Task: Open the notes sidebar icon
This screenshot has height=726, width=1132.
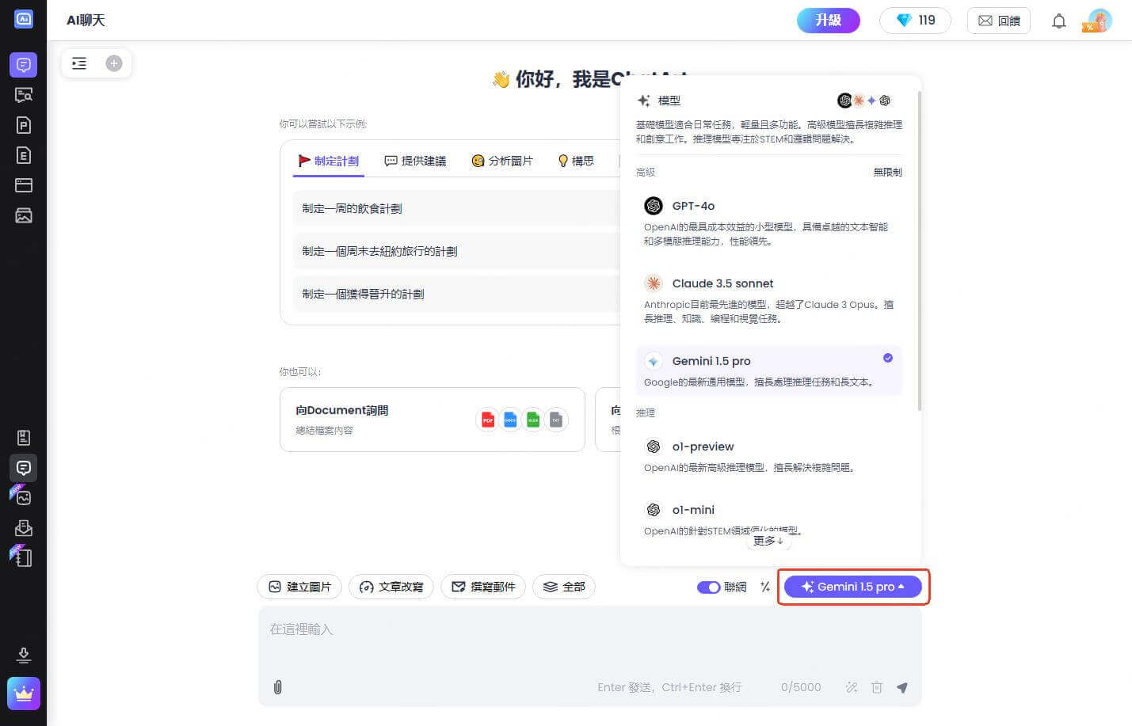Action: click(x=24, y=438)
